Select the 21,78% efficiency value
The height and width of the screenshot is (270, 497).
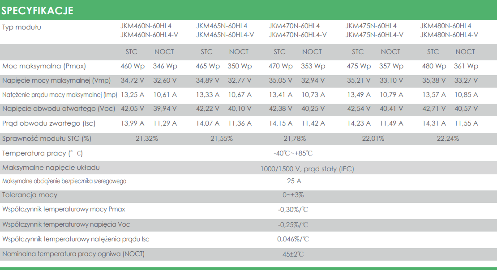pyautogui.click(x=295, y=139)
